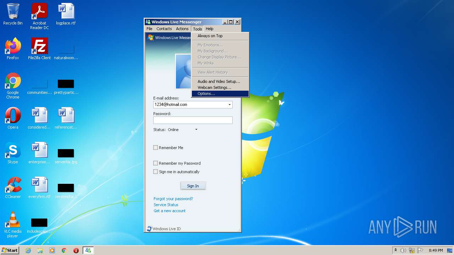454x255 pixels.
Task: Open the Help menu
Action: tap(210, 29)
